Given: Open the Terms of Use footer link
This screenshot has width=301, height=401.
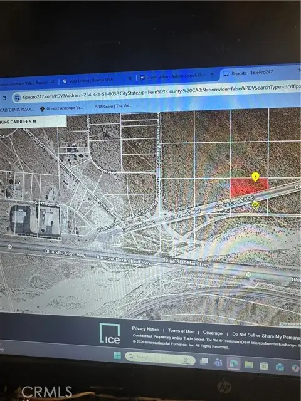Looking at the screenshot, I should (181, 331).
